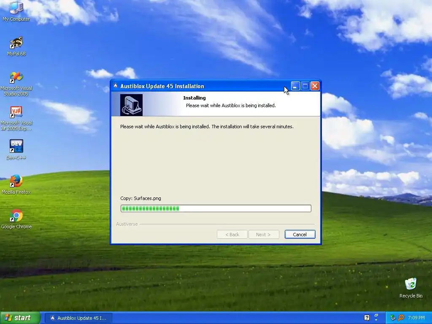The width and height of the screenshot is (432, 324).
Task: Select the Google Chrome desktop icon
Action: pyautogui.click(x=16, y=219)
